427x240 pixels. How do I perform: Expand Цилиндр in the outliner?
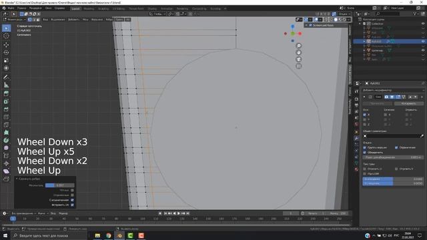(x=364, y=51)
